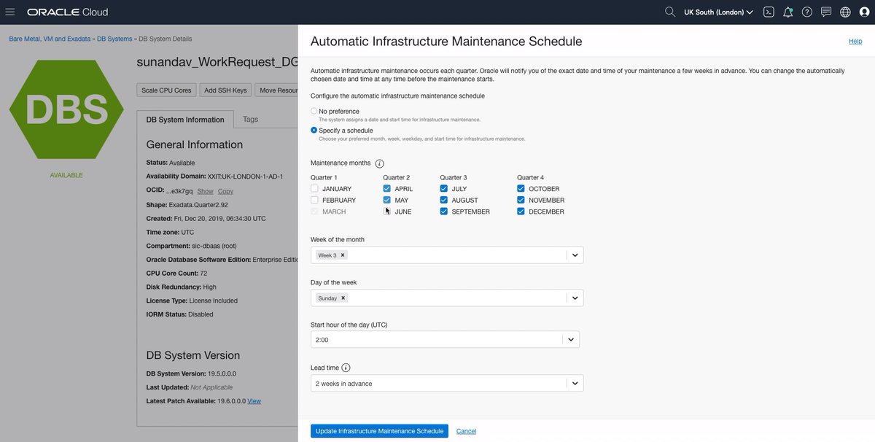The width and height of the screenshot is (875, 442).
Task: Select the No preference option
Action: (x=314, y=112)
